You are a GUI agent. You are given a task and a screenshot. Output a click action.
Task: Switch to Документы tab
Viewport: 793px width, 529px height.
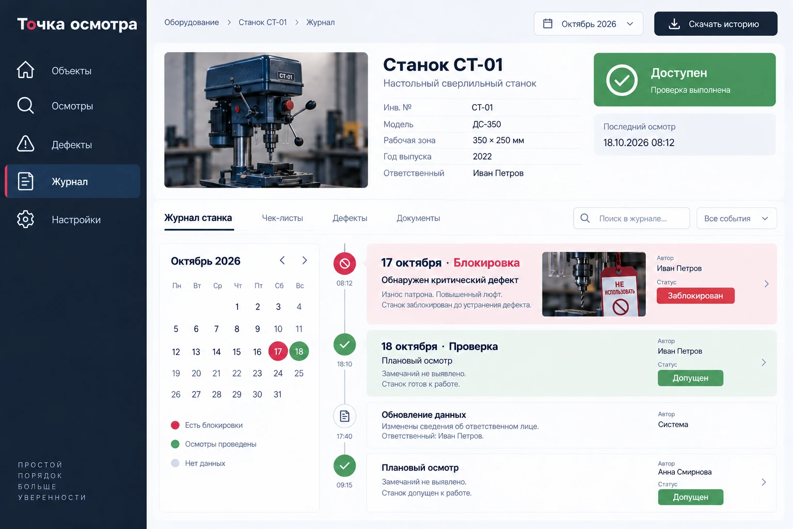click(x=418, y=218)
